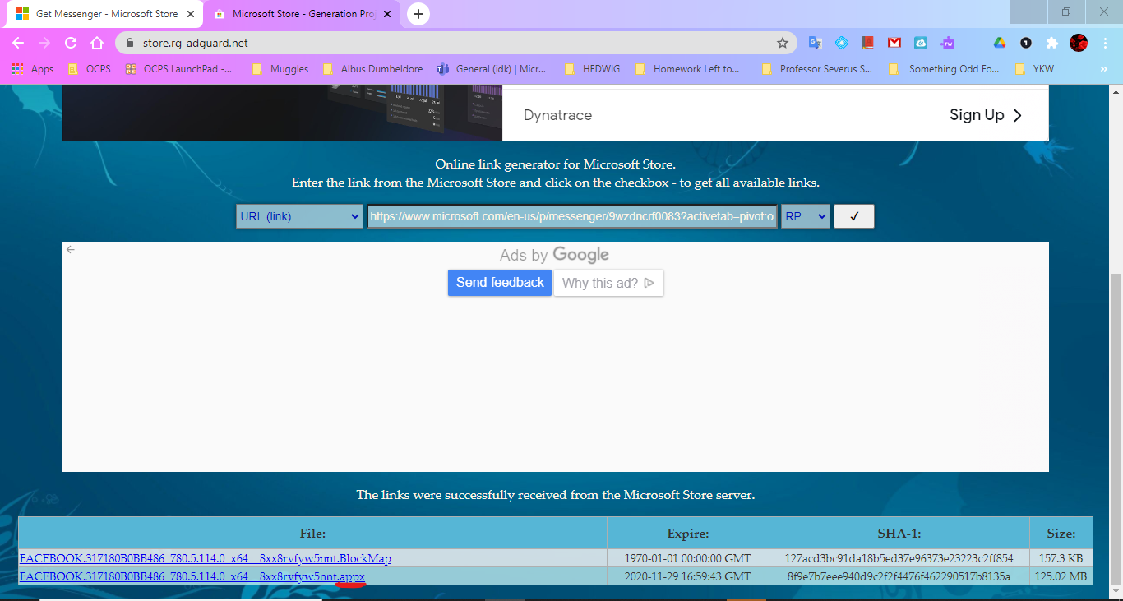Image resolution: width=1123 pixels, height=601 pixels.
Task: Expand the Albus Dumbledore bookmark folder
Action: (373, 69)
